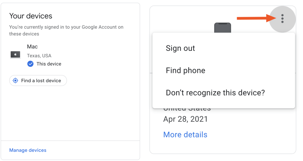This screenshot has width=303, height=161.
Task: Select Don't recognize this device? entry
Action: click(x=215, y=92)
